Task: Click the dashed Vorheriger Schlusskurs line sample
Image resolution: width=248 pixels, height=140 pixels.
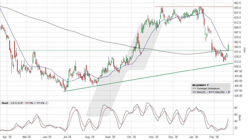Action: tap(194, 88)
